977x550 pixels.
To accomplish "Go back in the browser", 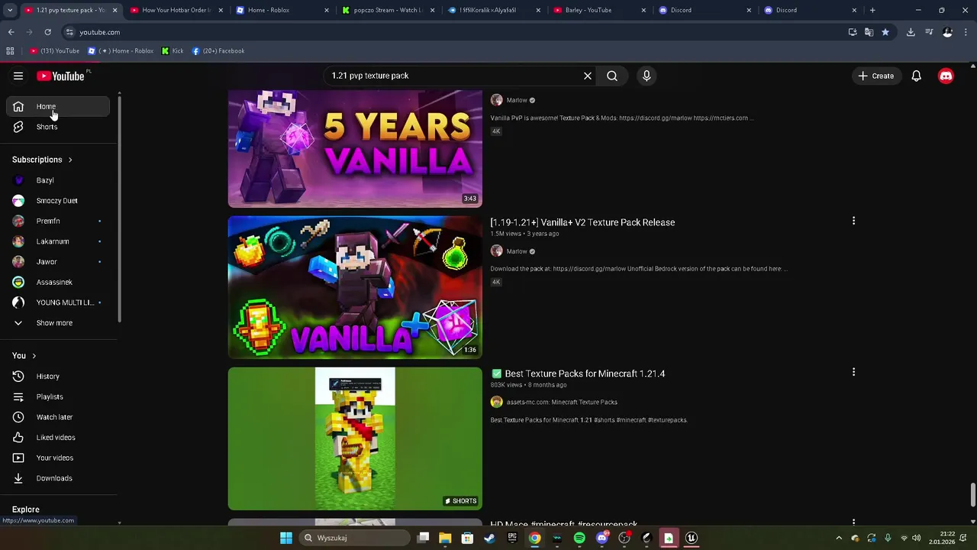I will click(x=11, y=32).
